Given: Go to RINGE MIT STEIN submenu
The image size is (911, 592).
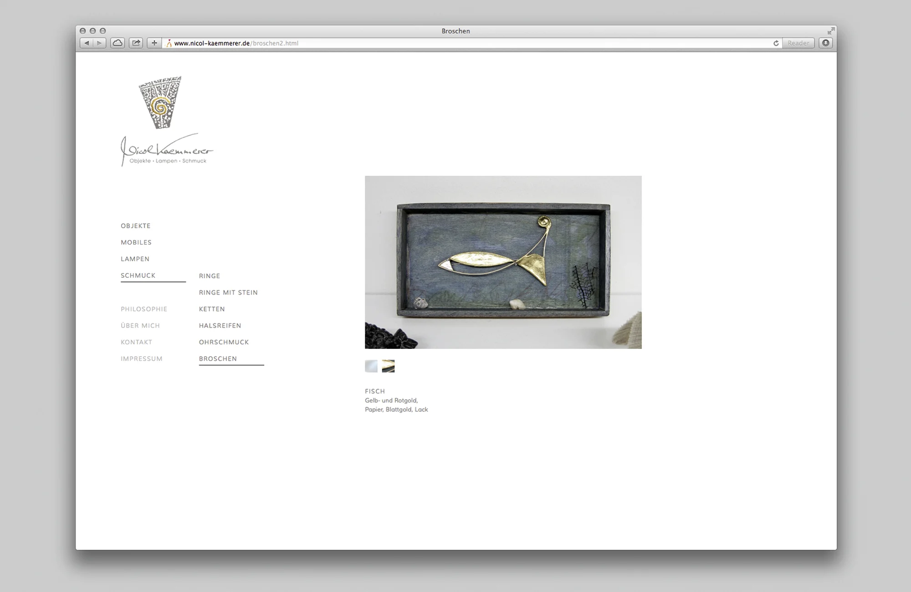Looking at the screenshot, I should pyautogui.click(x=228, y=292).
